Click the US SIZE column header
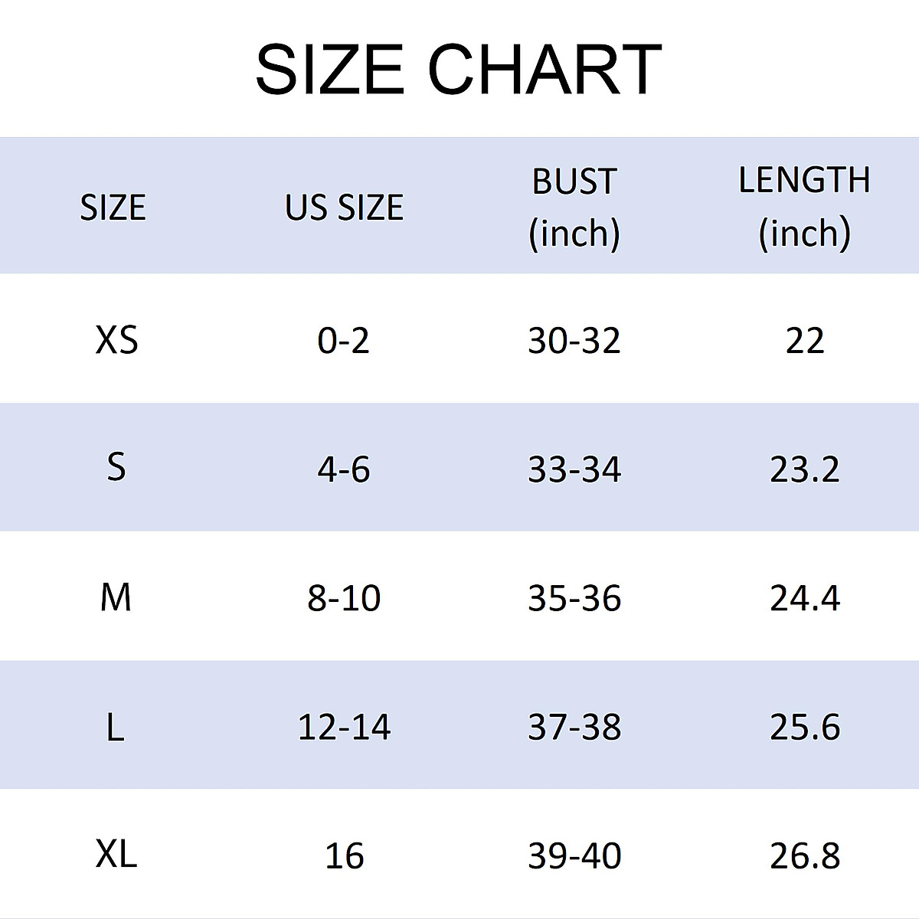The height and width of the screenshot is (919, 919). [x=344, y=208]
